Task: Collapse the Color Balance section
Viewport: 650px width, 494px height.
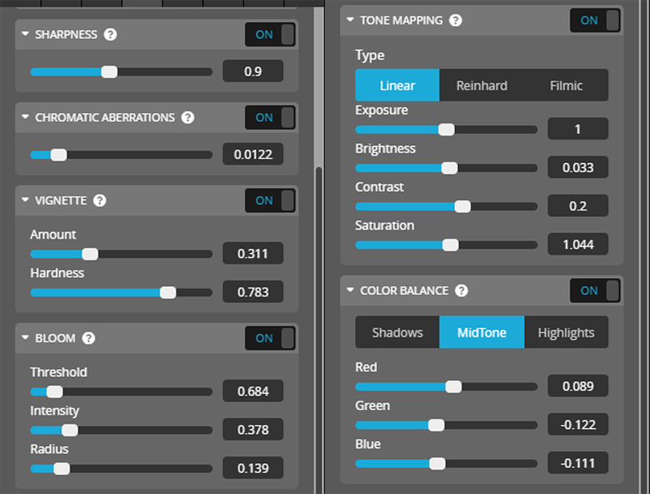Action: click(x=350, y=291)
